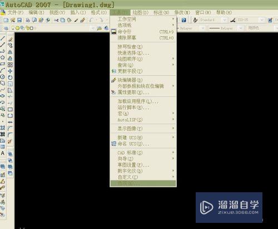278x229 pixels.
Task: Select the Revision Cloud tool
Action: click(x=3, y=83)
